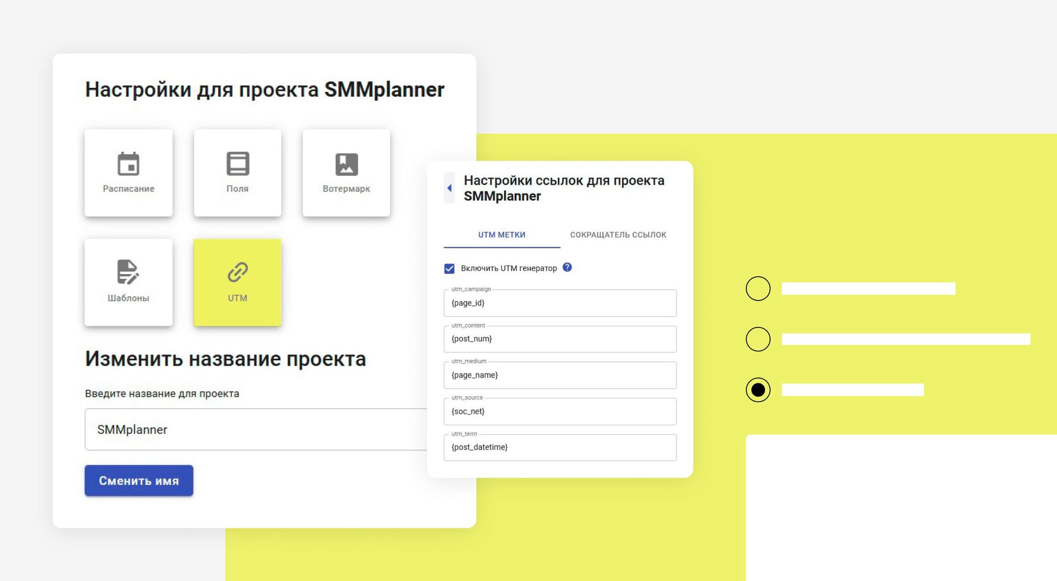Click the UTM generator help question mark
Image resolution: width=1057 pixels, height=581 pixels.
(x=567, y=267)
